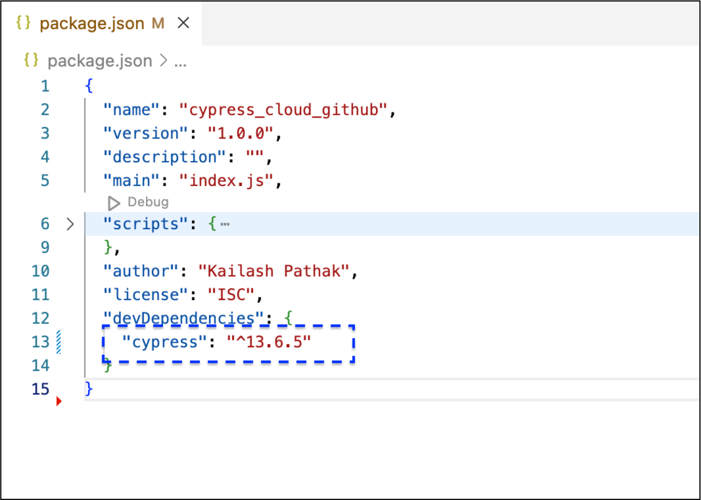Click the "cypress_cloud_github" value
Image resolution: width=701 pixels, height=500 pixels.
coord(283,110)
